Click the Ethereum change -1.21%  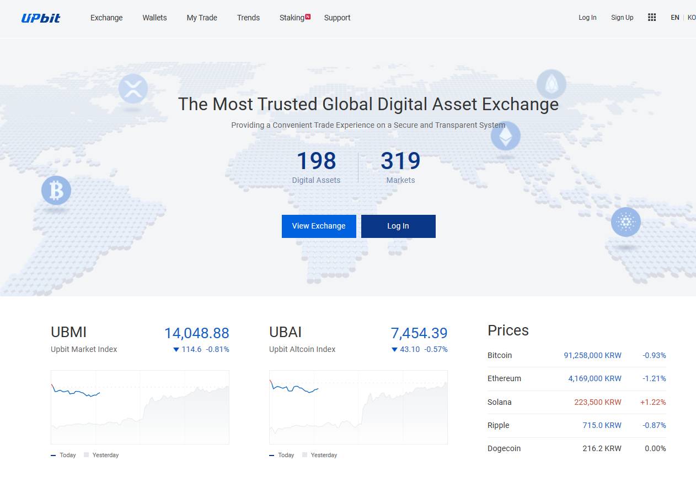(x=654, y=379)
